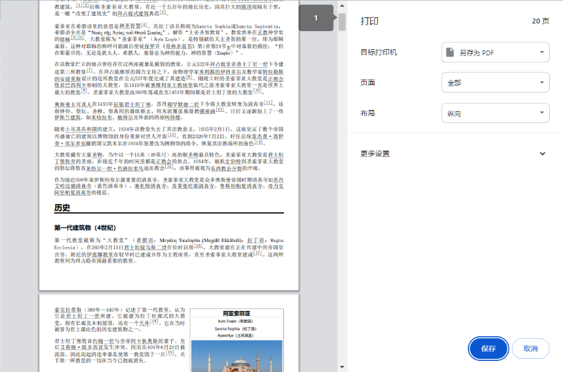Click the preview scrollbar down arrow
This screenshot has width=563, height=372.
[x=342, y=367]
